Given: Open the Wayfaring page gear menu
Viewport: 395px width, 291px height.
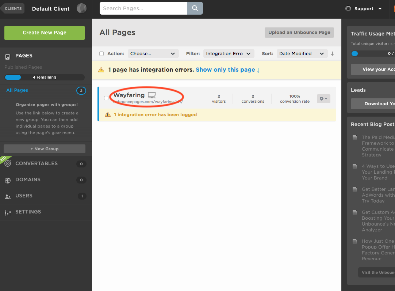Looking at the screenshot, I should 323,99.
